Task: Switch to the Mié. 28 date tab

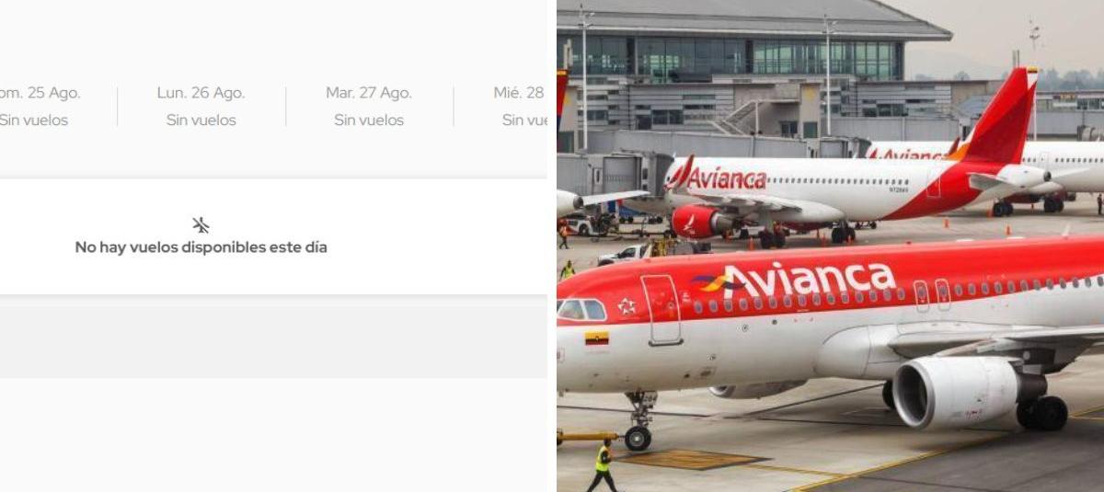Action: tap(520, 106)
